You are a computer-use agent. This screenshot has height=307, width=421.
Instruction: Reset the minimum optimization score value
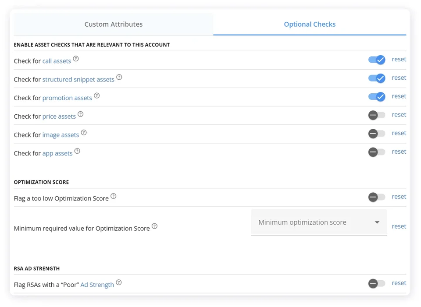point(399,226)
